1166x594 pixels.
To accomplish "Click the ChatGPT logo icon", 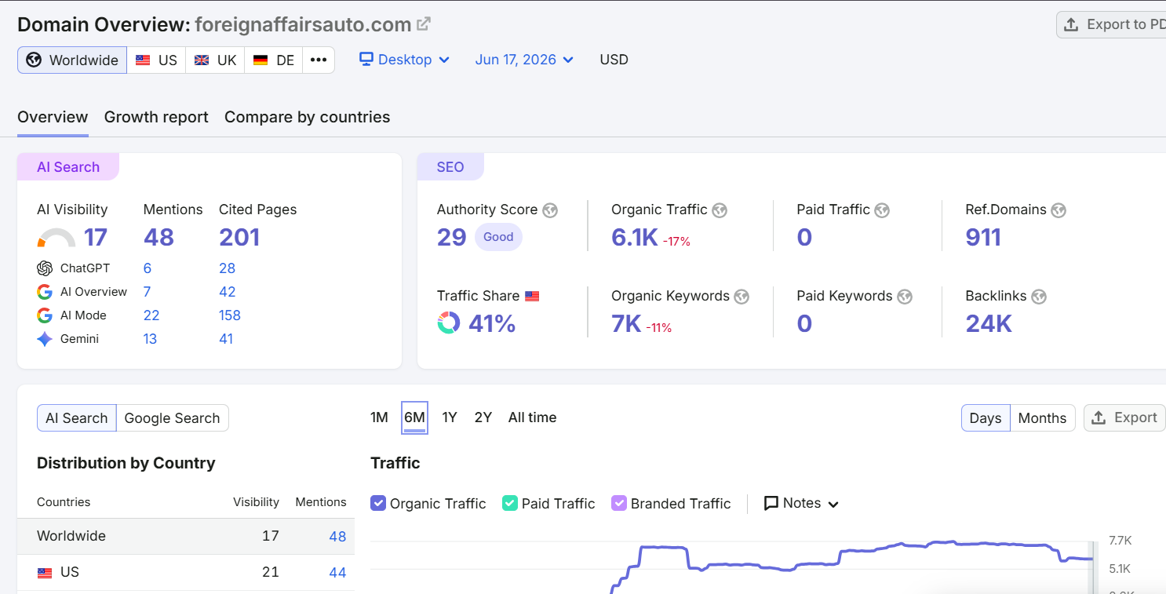I will [45, 268].
